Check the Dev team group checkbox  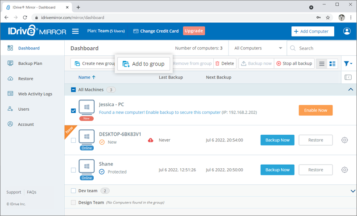click(73, 191)
